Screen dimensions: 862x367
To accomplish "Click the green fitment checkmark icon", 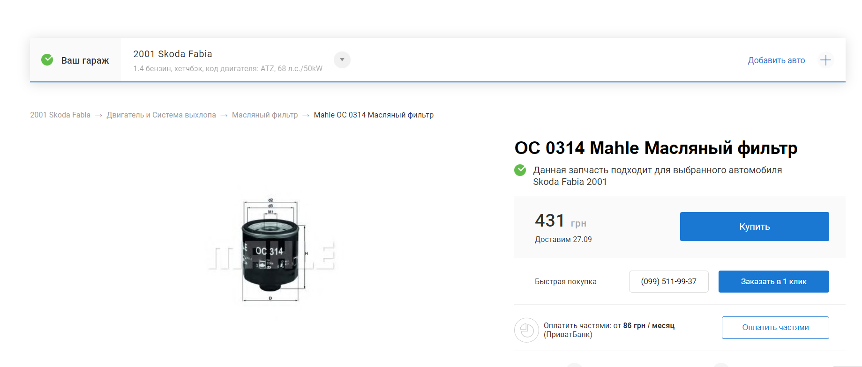I will coord(520,170).
